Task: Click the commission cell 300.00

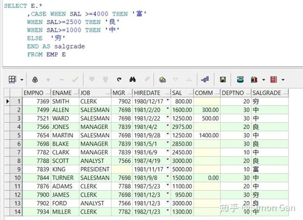Action: click(207, 110)
